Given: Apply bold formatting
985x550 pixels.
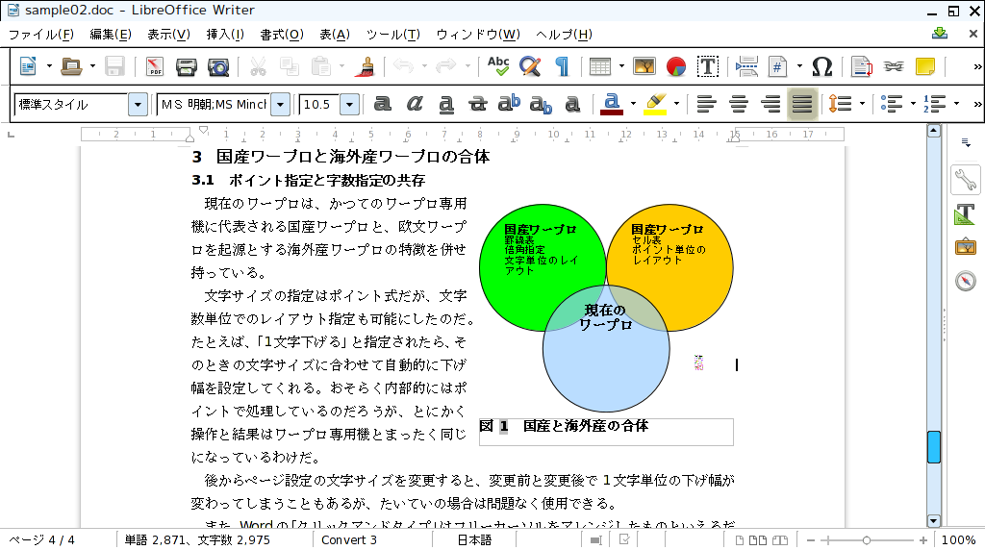Looking at the screenshot, I should click(x=383, y=104).
